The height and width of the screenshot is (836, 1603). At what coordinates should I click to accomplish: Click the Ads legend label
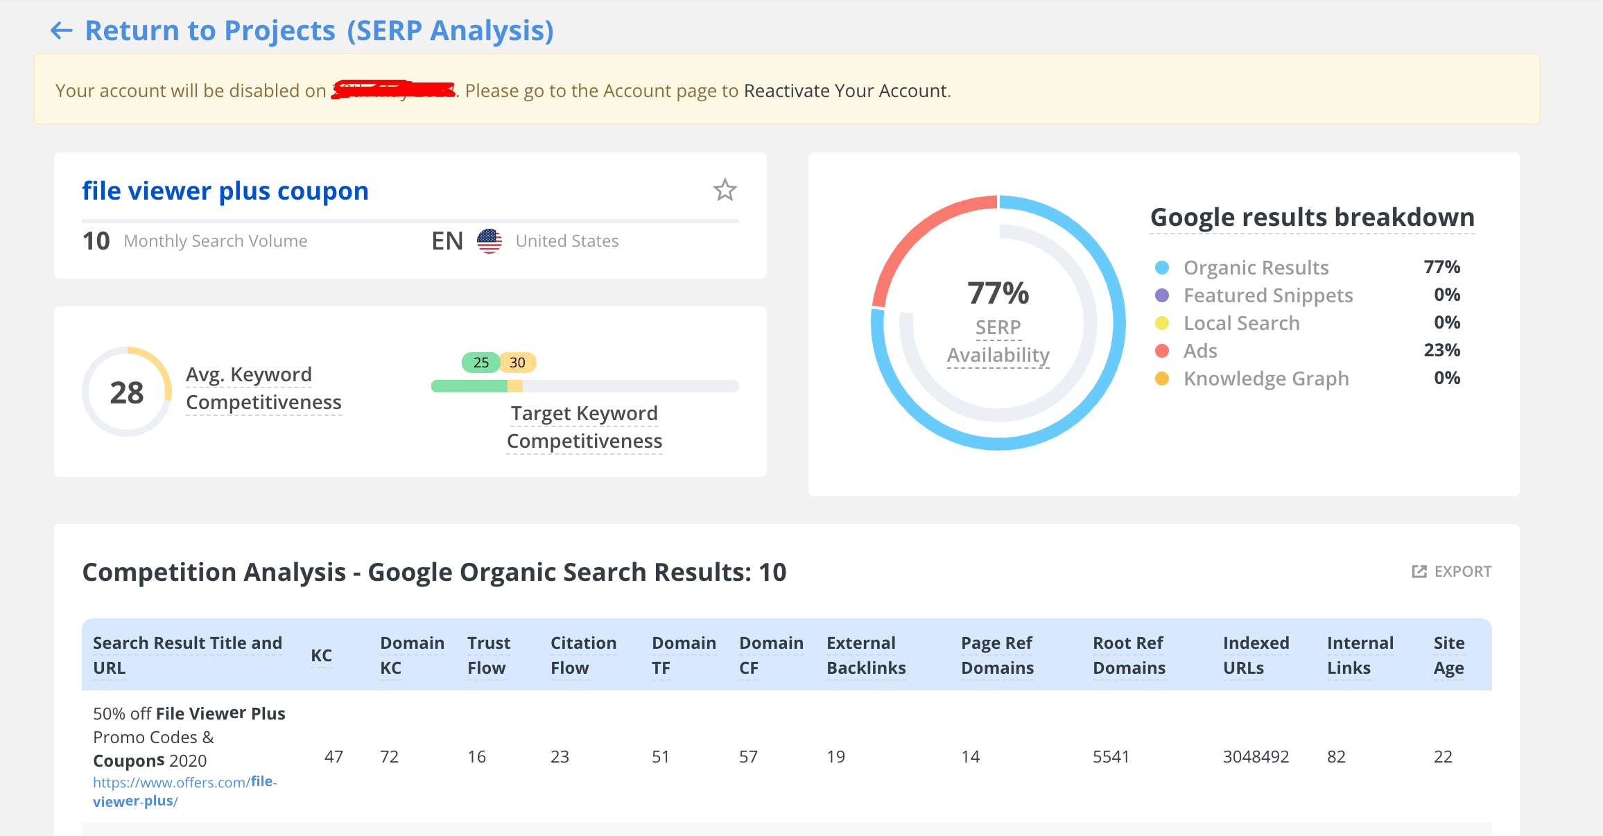(1200, 351)
